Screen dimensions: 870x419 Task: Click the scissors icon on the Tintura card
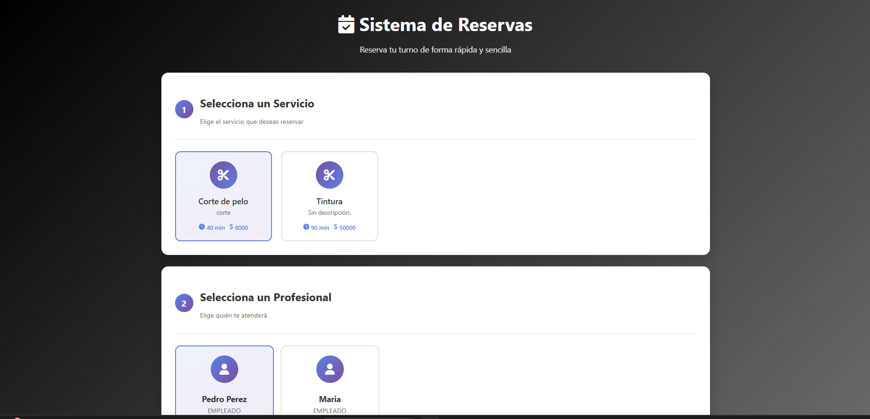[x=329, y=175]
